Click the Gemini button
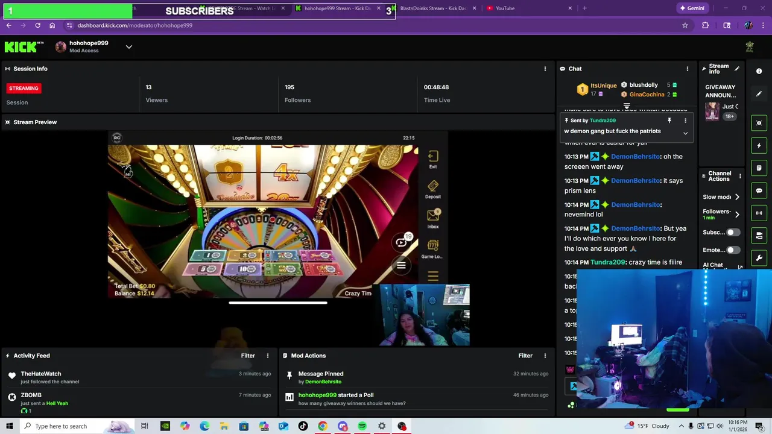This screenshot has height=434, width=772. pos(692,8)
